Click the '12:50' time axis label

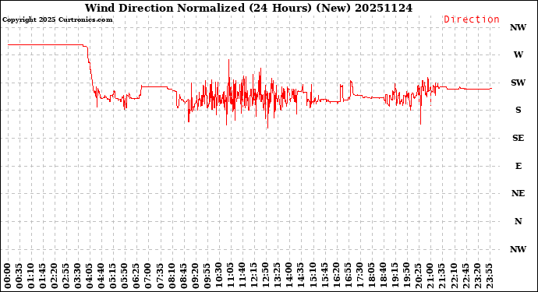click(266, 276)
